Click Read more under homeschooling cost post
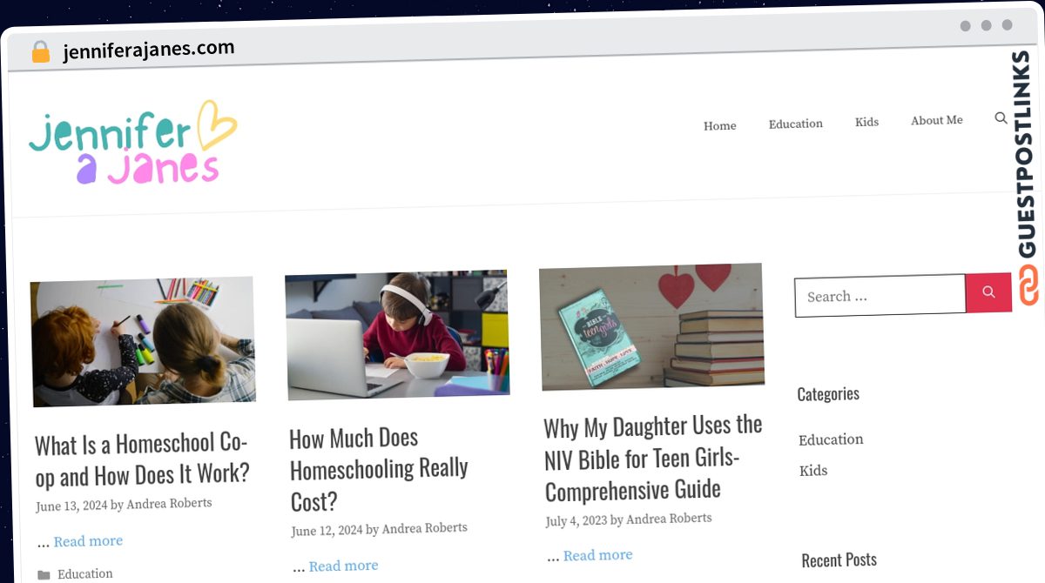1045x583 pixels. coord(343,566)
